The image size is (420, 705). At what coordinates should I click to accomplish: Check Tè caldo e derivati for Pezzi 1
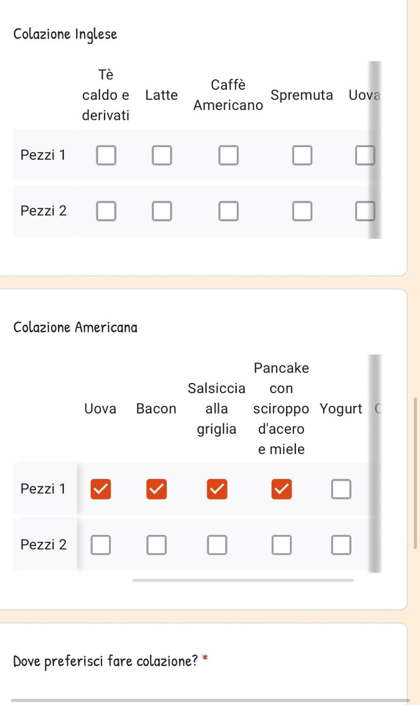coord(106,155)
